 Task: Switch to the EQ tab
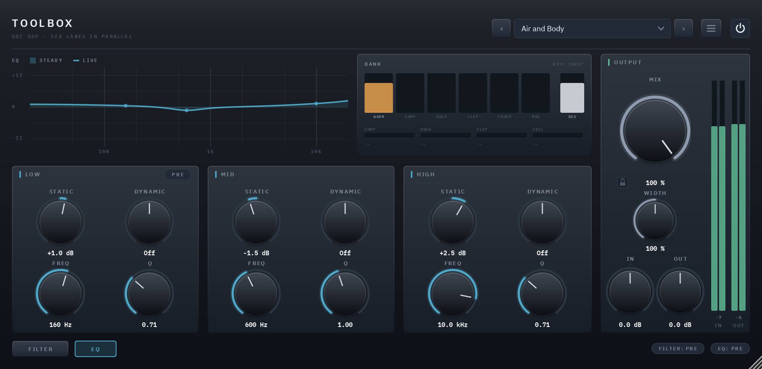96,349
